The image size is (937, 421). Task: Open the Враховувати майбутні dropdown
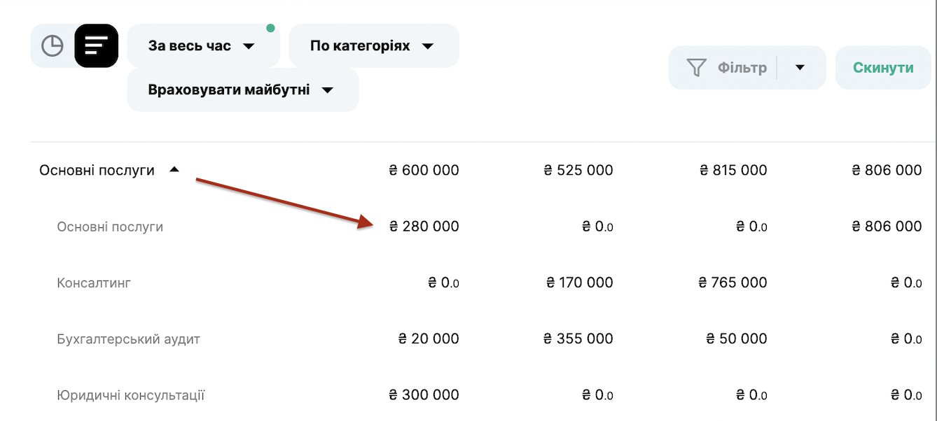tap(243, 90)
